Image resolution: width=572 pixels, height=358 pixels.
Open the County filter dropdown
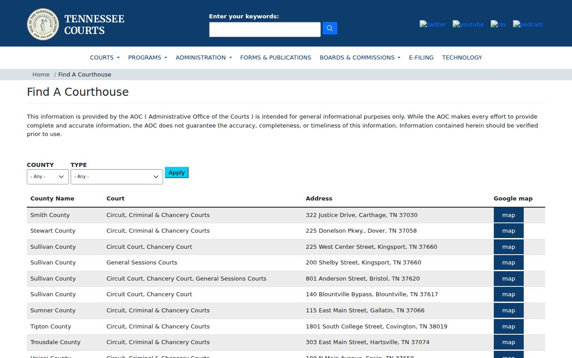coord(48,177)
